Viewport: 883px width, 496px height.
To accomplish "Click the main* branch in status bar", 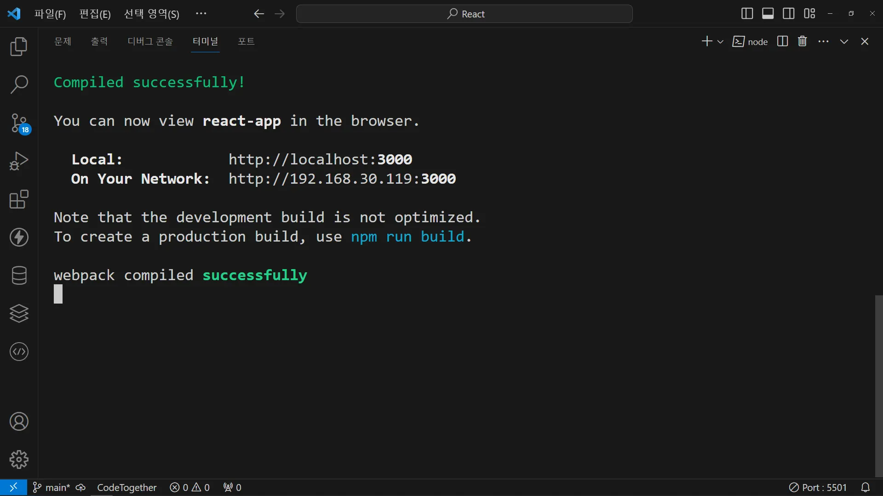I will [52, 487].
